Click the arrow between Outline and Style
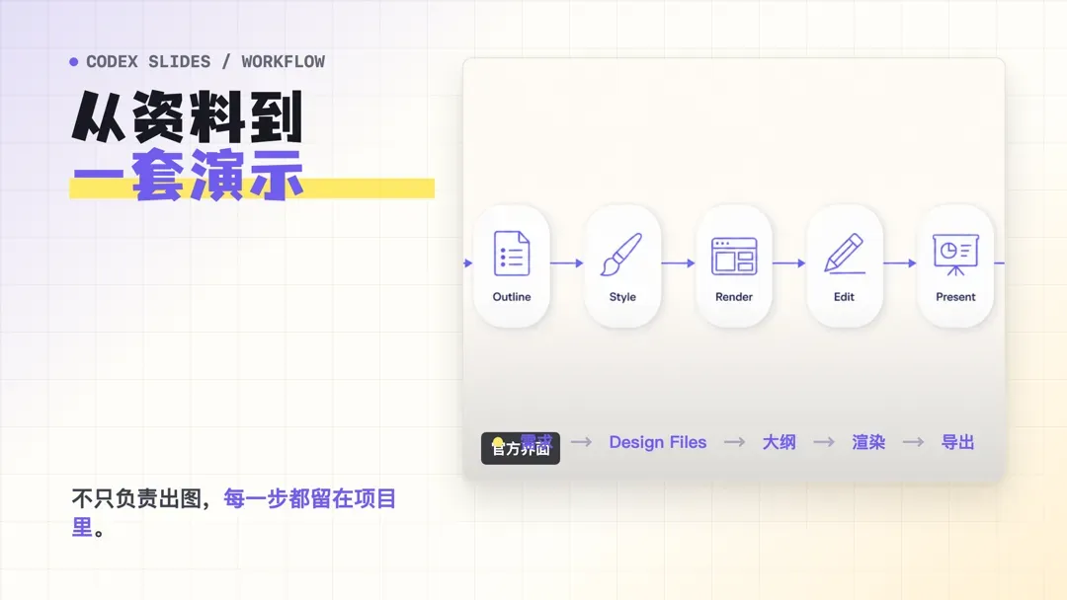Screen dimensions: 1067x600 coord(567,262)
